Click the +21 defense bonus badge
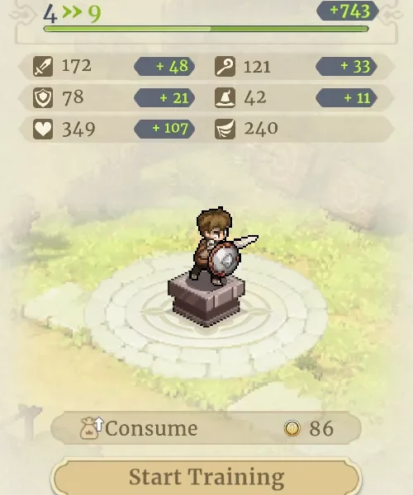 (164, 98)
